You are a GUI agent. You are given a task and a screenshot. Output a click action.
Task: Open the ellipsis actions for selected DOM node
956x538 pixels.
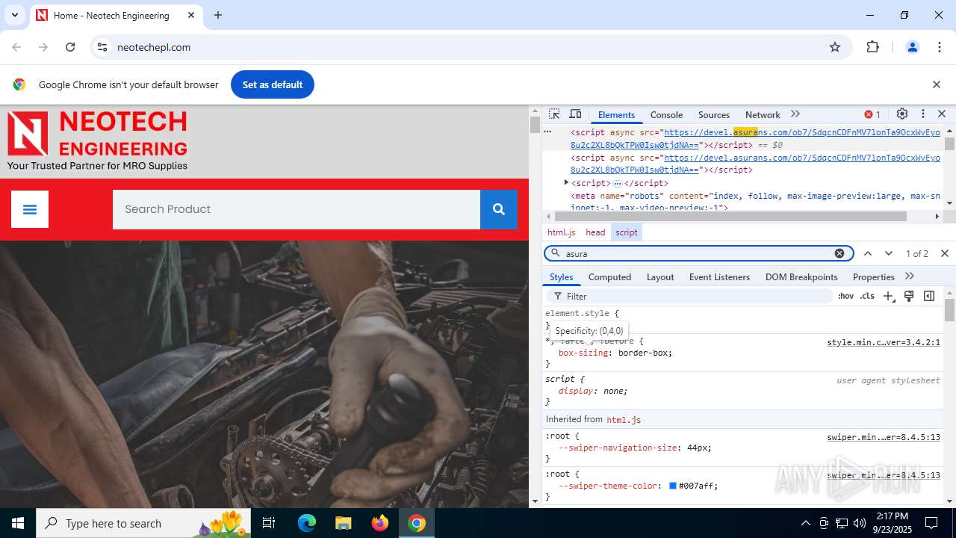click(547, 132)
